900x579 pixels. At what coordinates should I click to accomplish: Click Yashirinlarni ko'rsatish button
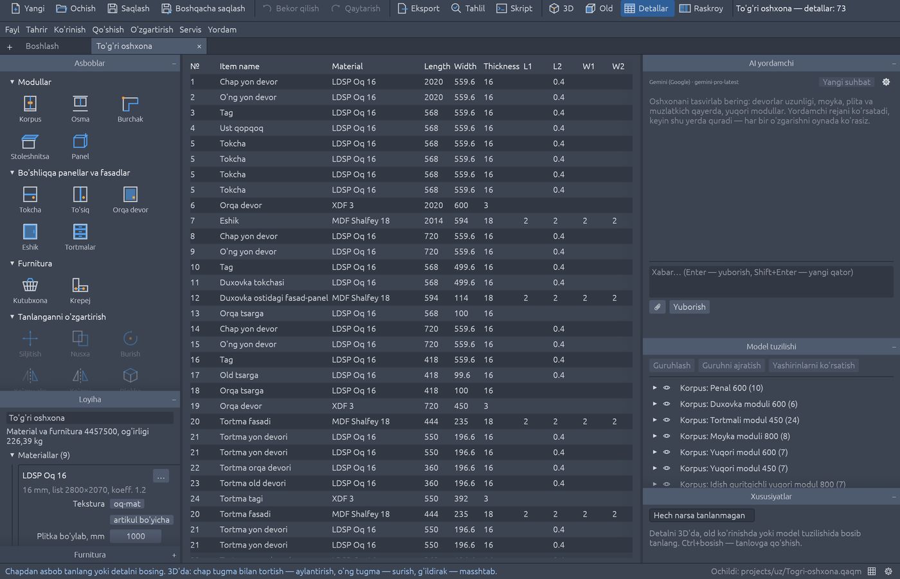point(813,365)
